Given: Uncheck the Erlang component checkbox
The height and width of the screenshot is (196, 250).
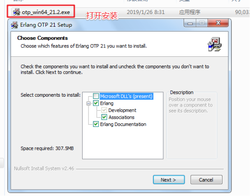Looking at the screenshot, I should (96, 103).
